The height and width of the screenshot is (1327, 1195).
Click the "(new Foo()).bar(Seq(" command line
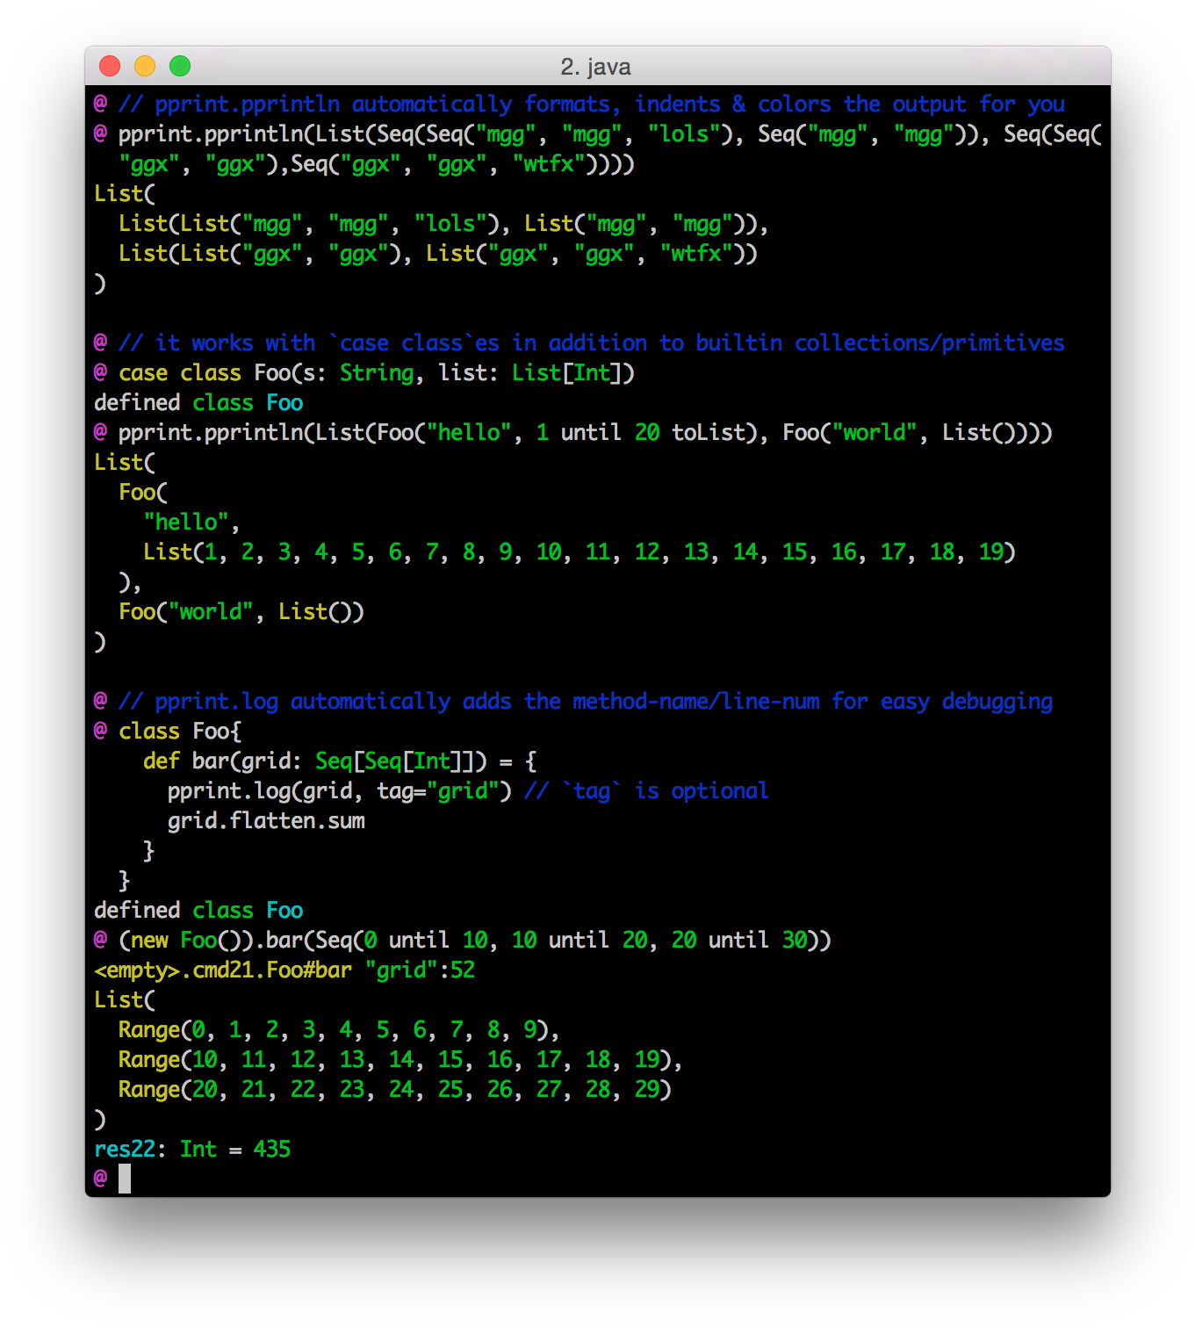click(x=474, y=940)
